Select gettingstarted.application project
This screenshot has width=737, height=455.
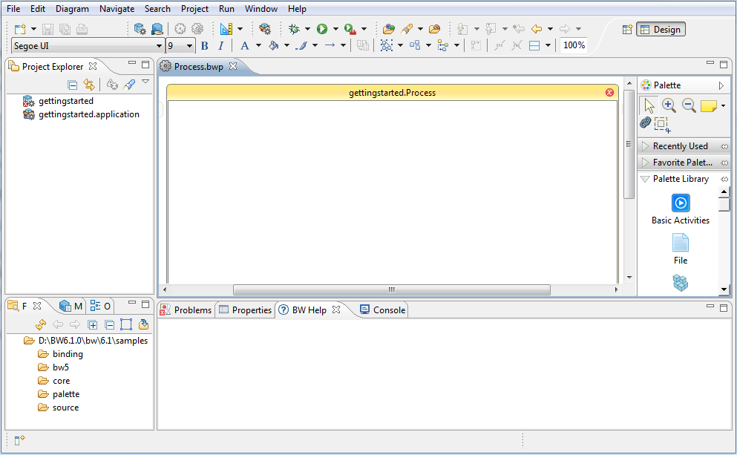coord(88,114)
